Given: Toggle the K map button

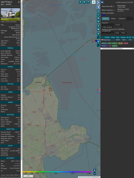Looking at the screenshot, I should (98, 22).
